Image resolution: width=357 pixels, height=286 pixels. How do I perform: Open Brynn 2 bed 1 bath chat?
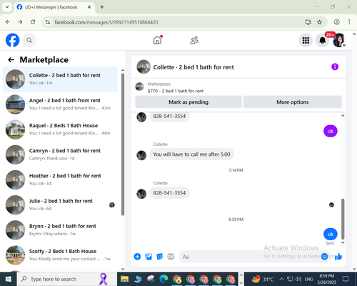click(x=60, y=230)
